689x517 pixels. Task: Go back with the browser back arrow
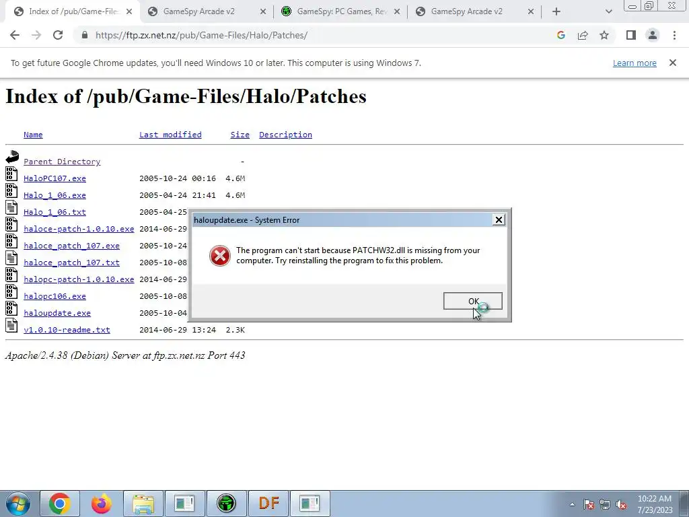click(15, 35)
